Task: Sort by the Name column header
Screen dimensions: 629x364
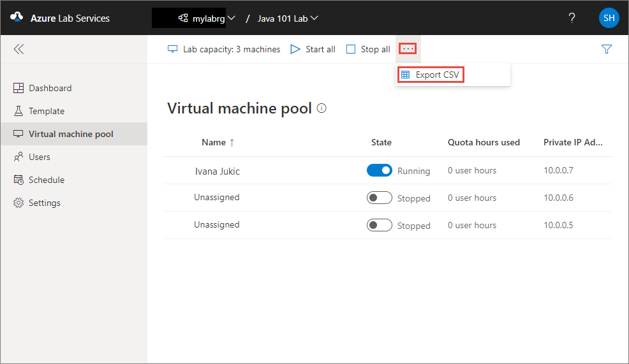Action: pyautogui.click(x=218, y=142)
